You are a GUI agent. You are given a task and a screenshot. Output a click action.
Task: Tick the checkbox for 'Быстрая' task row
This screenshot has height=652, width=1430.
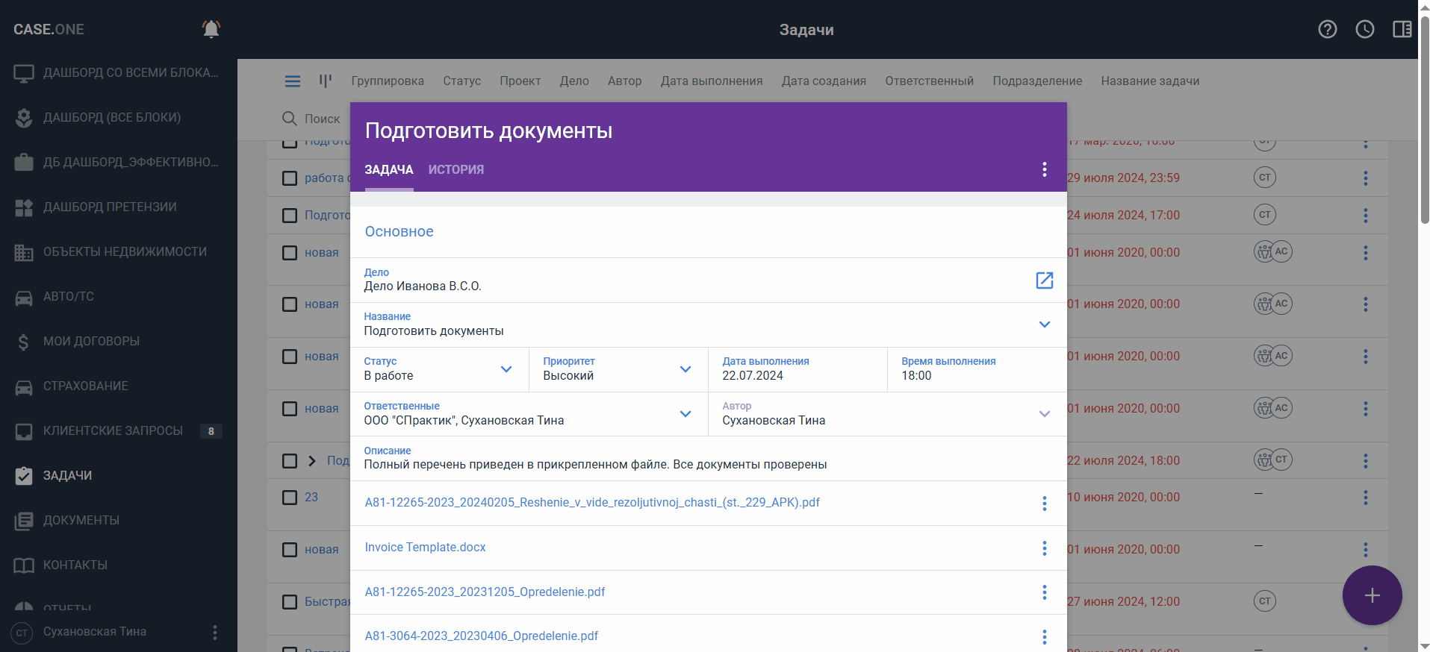290,602
